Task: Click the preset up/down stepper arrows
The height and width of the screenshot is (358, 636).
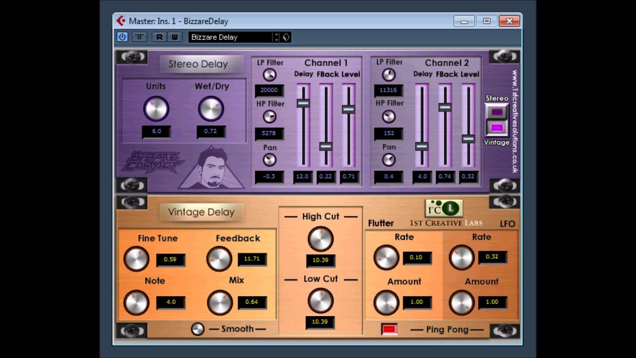Action: pos(277,37)
